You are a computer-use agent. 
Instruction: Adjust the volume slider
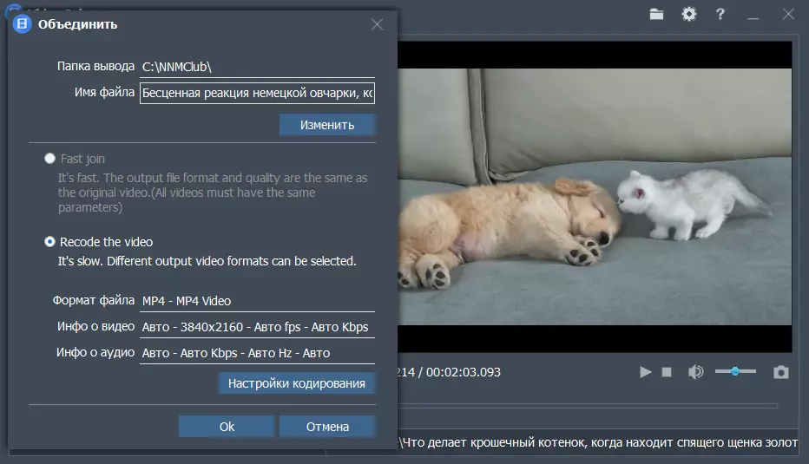tap(735, 371)
